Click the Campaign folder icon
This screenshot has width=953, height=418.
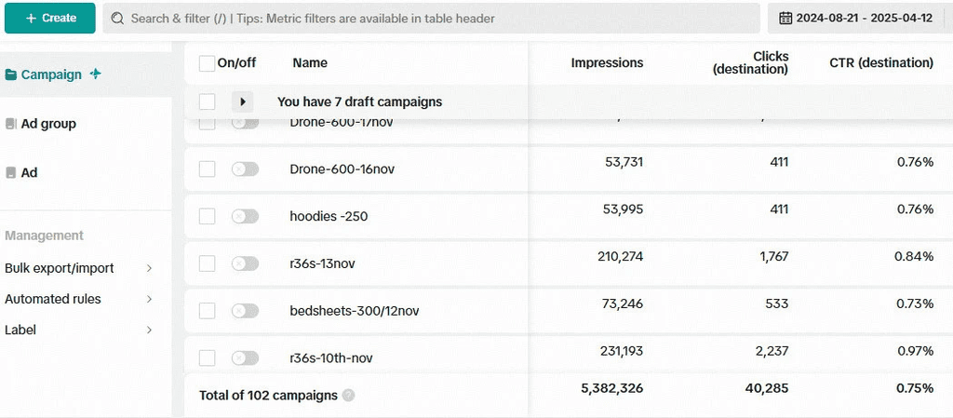click(11, 74)
